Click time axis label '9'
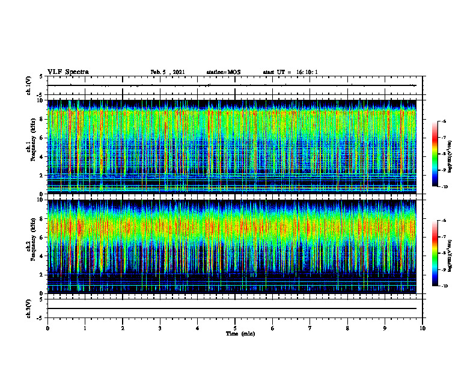Screen dimensions: 476x368 point(385,328)
